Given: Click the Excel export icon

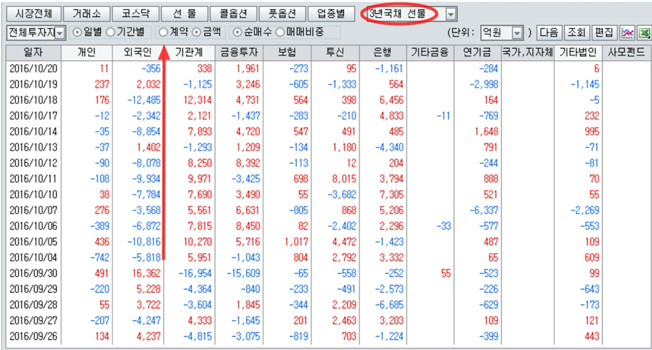Looking at the screenshot, I should click(x=643, y=32).
